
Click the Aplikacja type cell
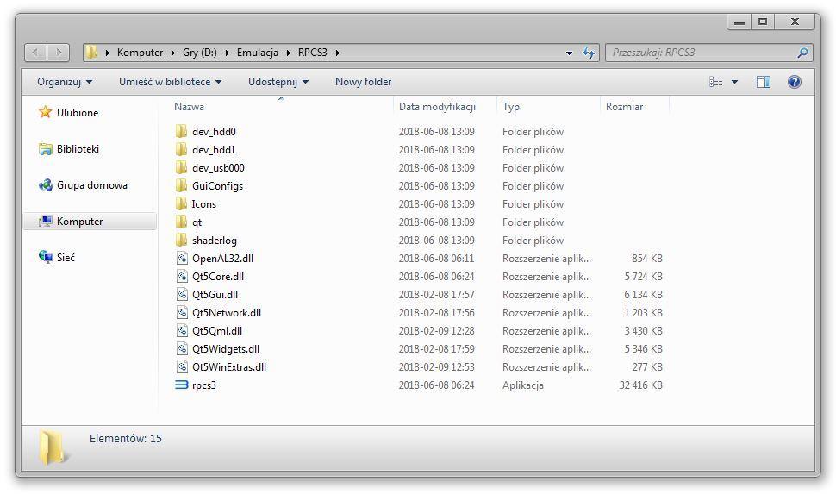[523, 385]
